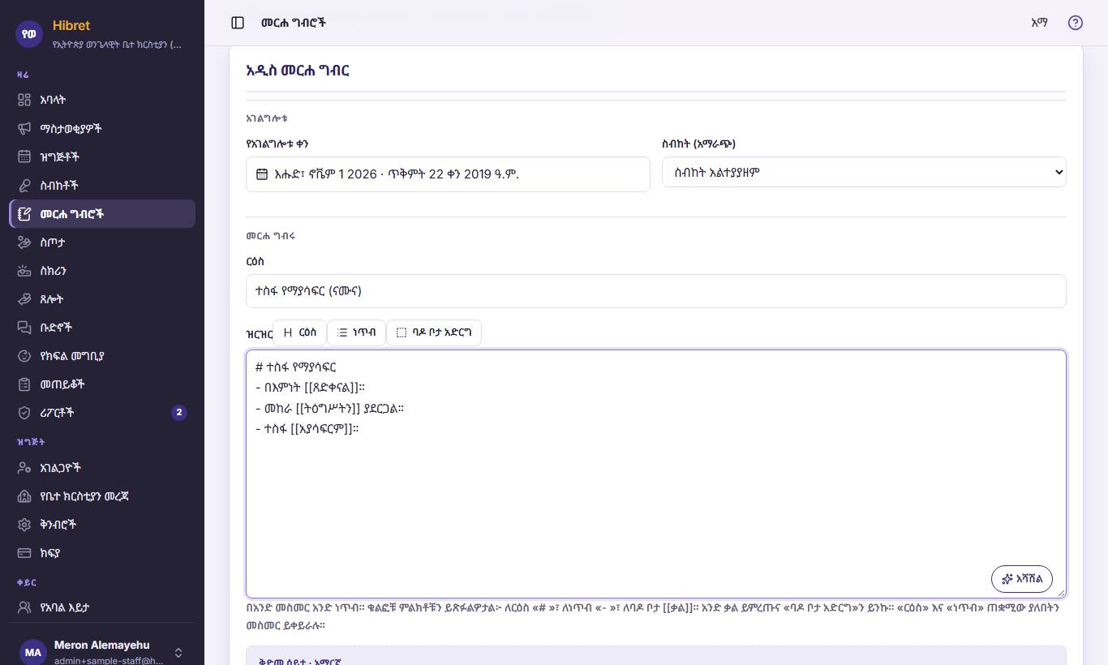Click the መርሐ ግብሮች page header title
This screenshot has height=665, width=1108.
294,23
